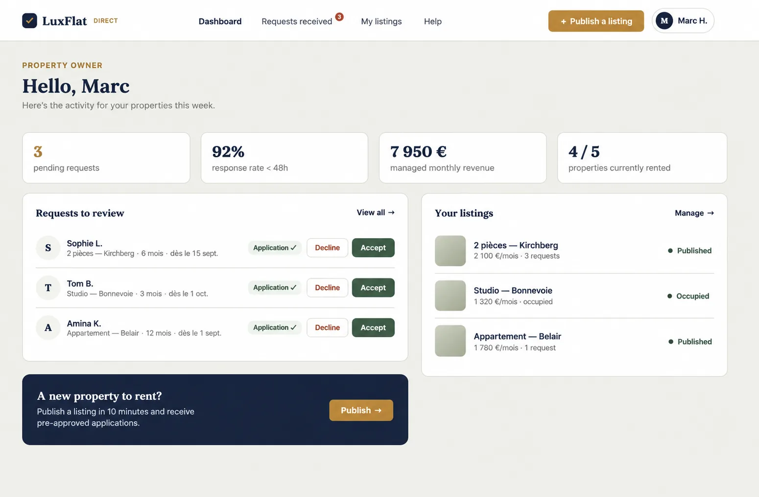Viewport: 759px width, 497px height.
Task: Decline Amina K.'s request
Action: [327, 327]
